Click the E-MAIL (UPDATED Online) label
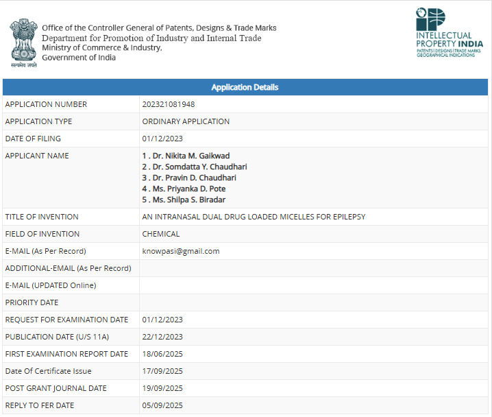492x417 pixels. click(51, 285)
